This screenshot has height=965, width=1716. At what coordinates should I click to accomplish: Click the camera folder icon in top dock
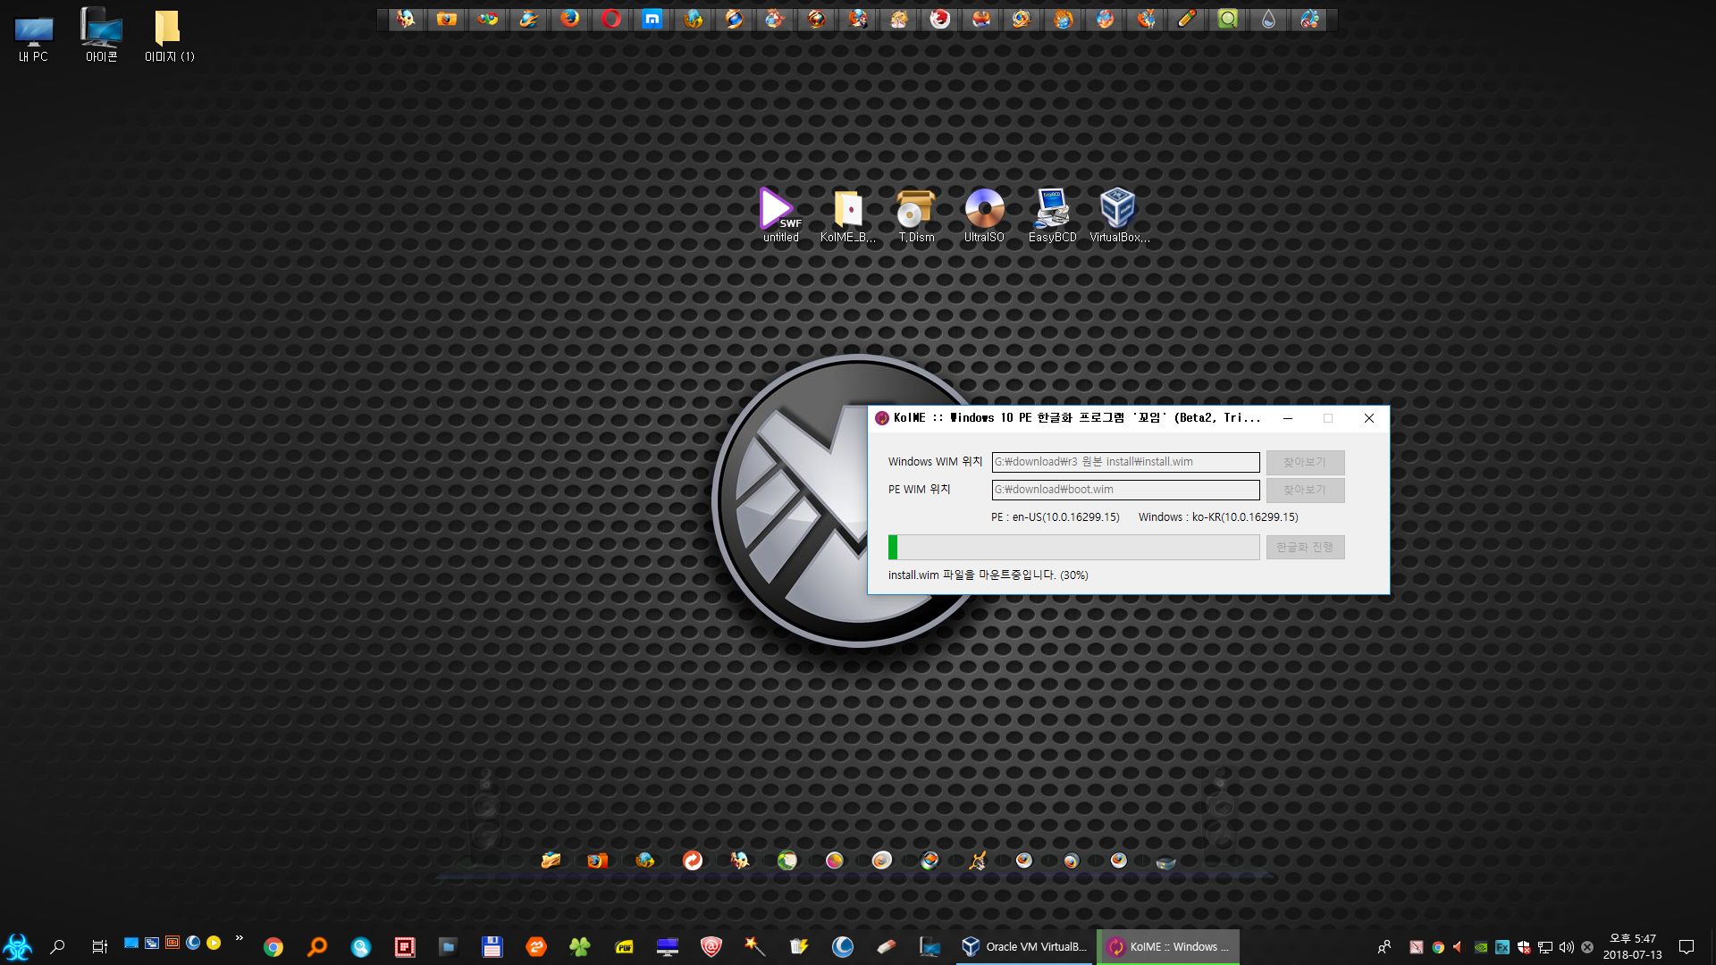447,19
